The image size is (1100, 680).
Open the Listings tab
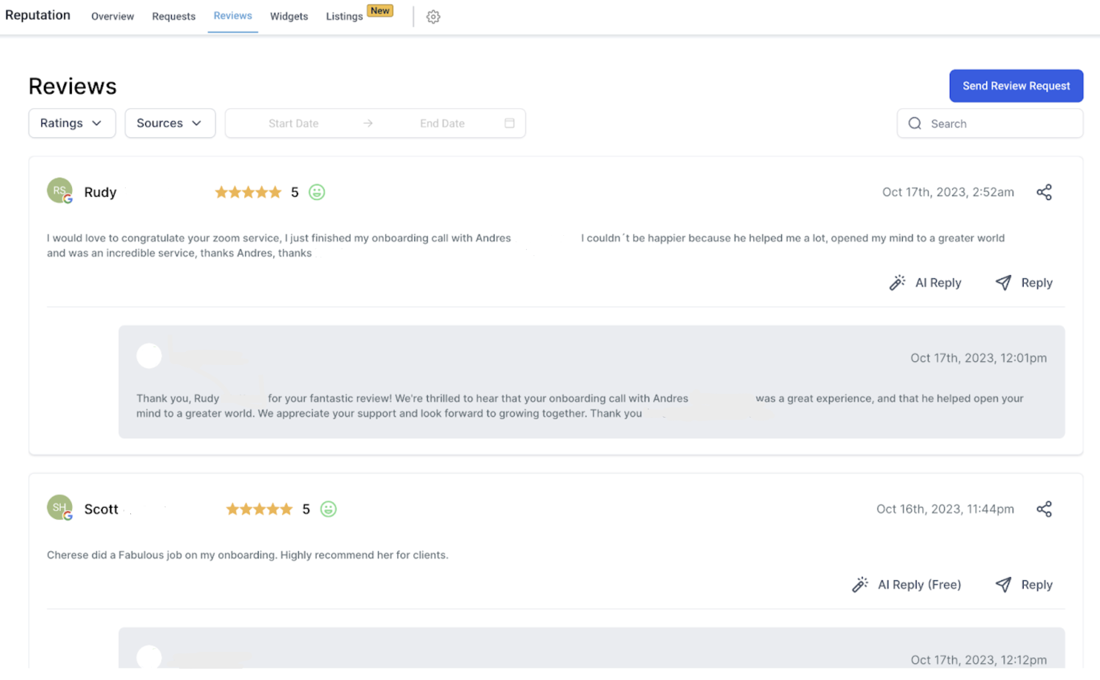point(344,16)
